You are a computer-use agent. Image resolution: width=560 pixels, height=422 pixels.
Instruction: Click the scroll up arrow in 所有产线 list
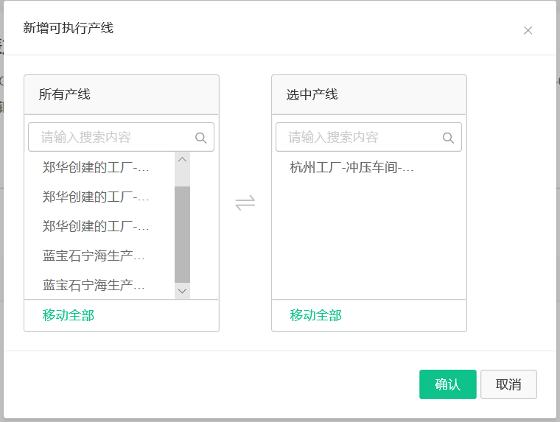point(182,159)
